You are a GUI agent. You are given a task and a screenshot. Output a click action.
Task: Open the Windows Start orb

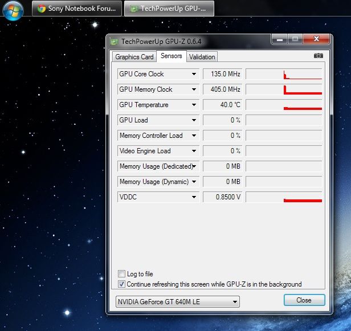(x=13, y=10)
